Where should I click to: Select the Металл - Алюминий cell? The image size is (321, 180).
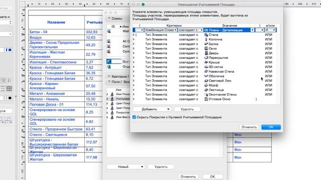pos(56,93)
